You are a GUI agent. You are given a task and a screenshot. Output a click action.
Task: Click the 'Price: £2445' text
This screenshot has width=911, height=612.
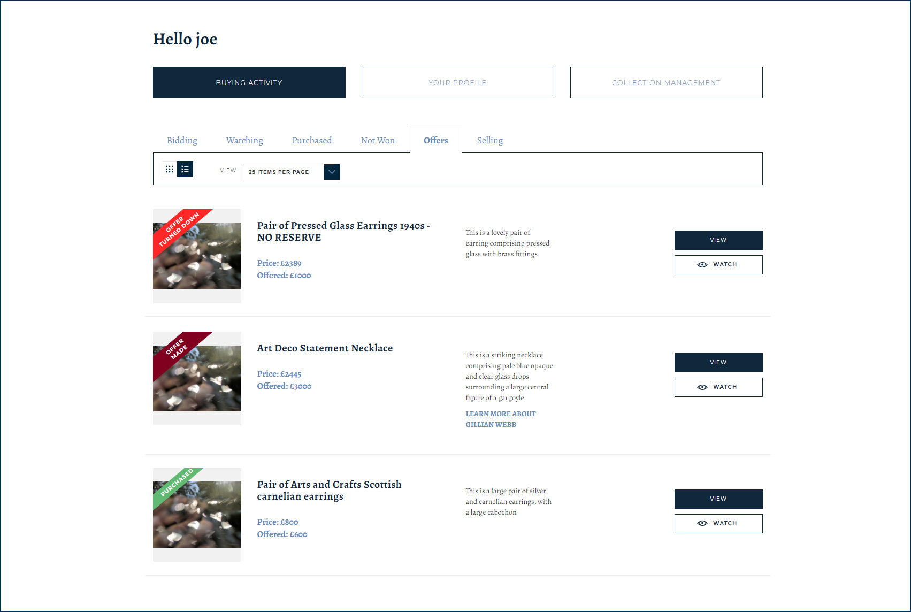pyautogui.click(x=279, y=374)
